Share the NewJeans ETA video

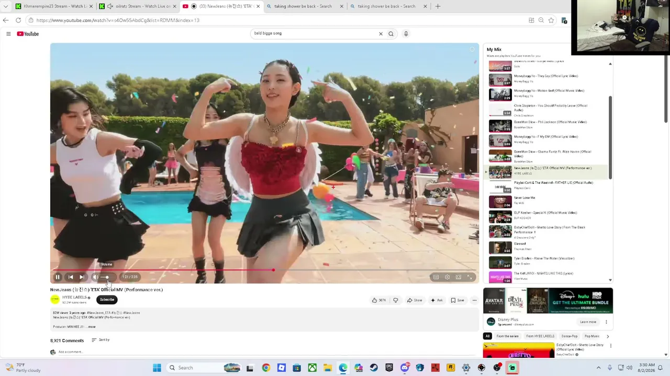coord(415,300)
